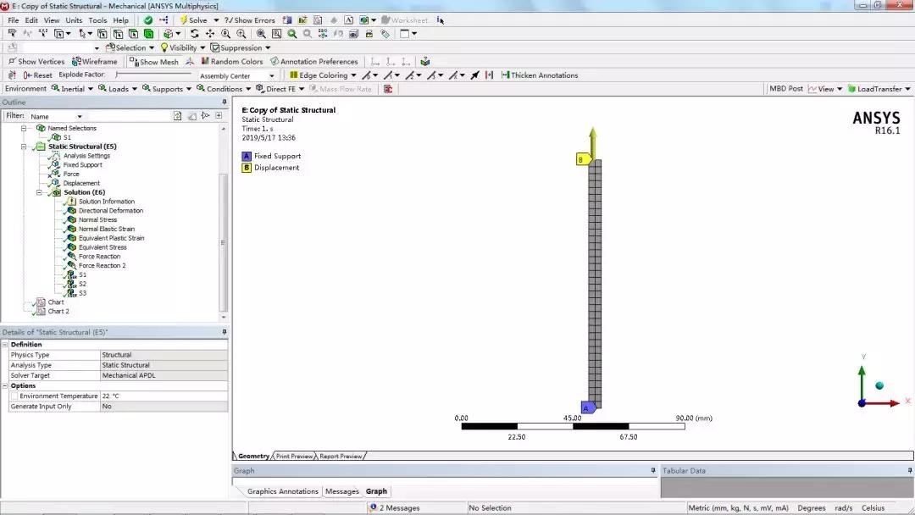Select Chart 2 in Outline
Image resolution: width=915 pixels, height=515 pixels.
point(58,312)
